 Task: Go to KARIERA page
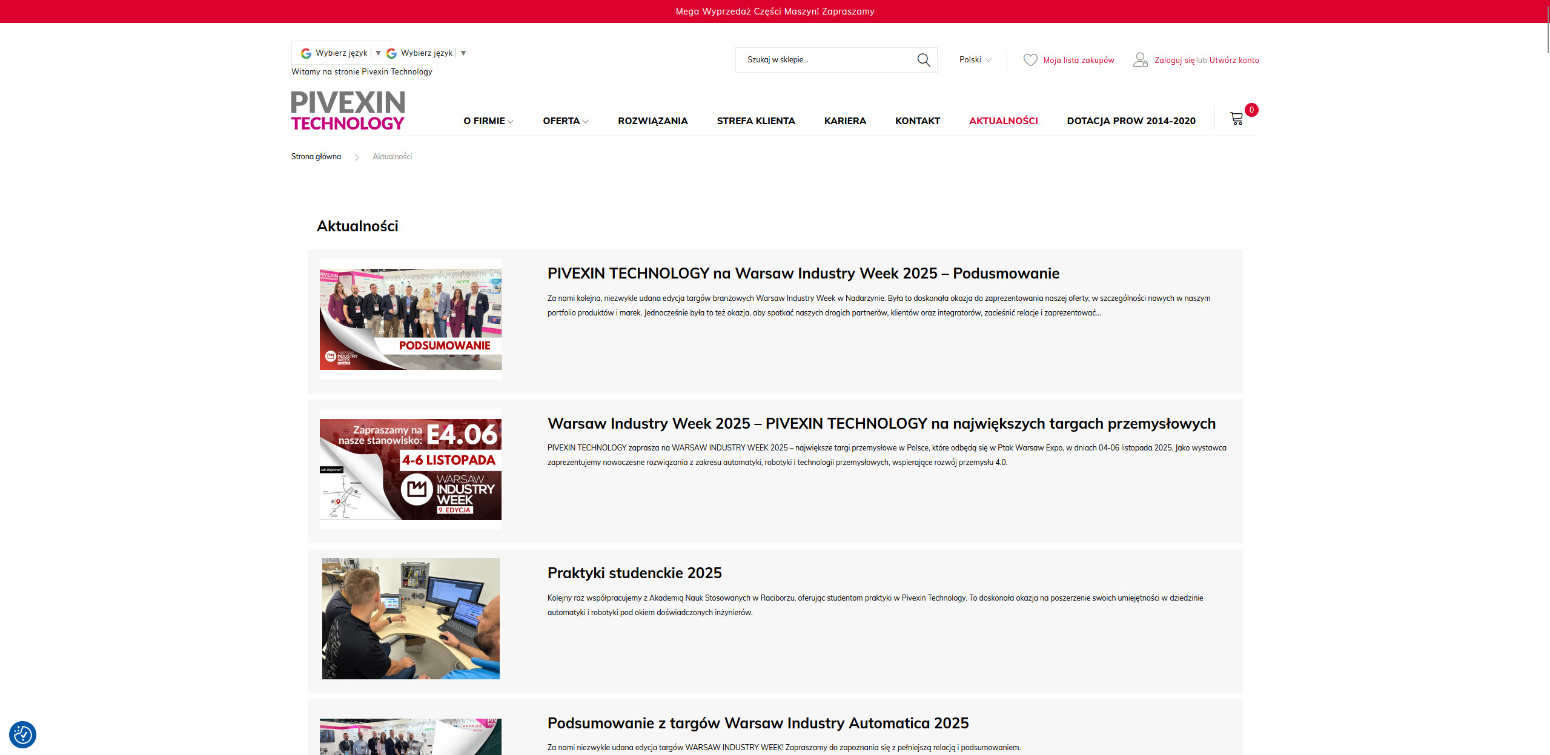(x=845, y=121)
